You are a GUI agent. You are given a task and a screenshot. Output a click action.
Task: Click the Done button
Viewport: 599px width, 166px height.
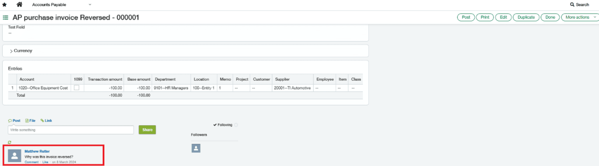tap(550, 17)
